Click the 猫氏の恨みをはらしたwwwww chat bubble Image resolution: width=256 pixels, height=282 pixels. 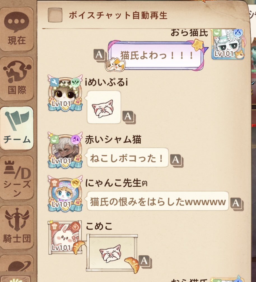[x=158, y=201]
